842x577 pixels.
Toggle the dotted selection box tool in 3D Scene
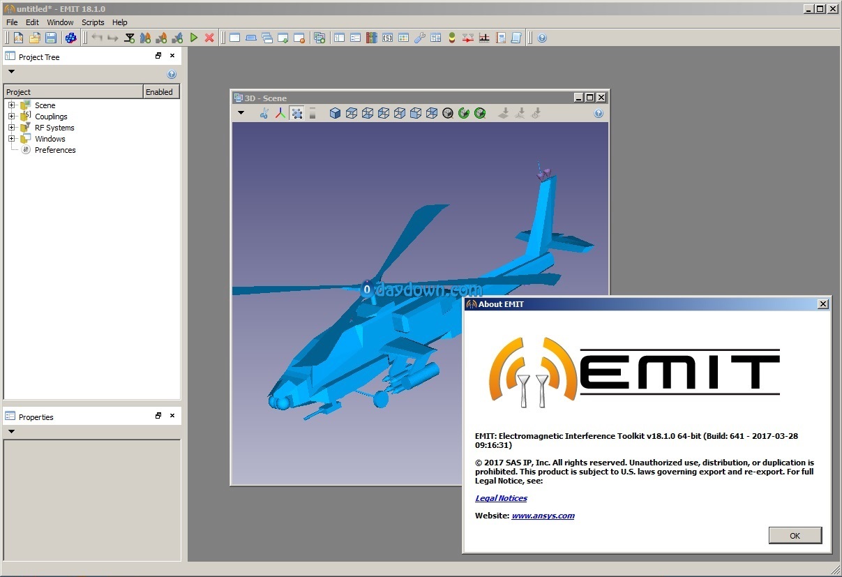click(297, 113)
